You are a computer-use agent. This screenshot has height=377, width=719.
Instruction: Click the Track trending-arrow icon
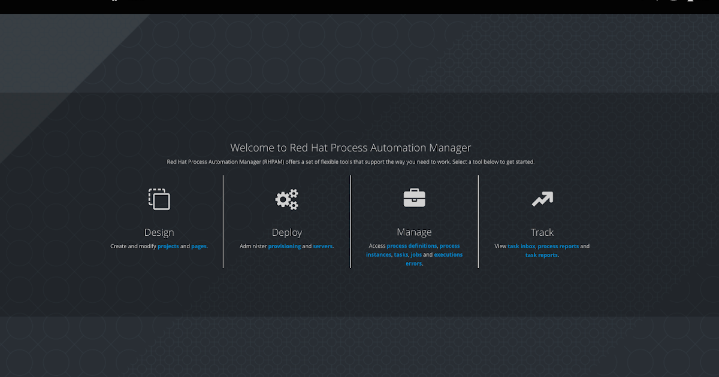(542, 199)
